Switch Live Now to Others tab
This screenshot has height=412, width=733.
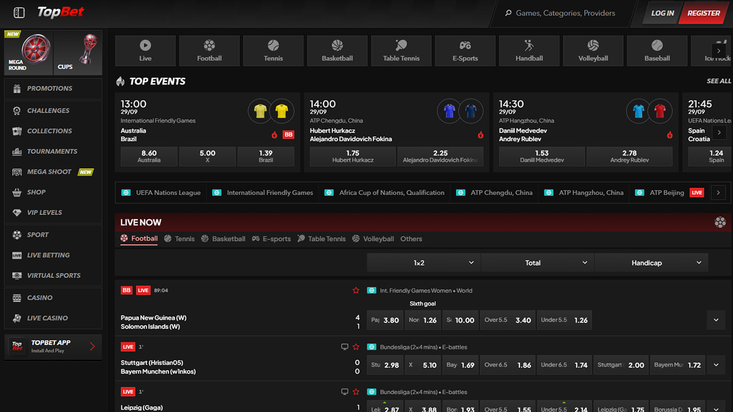click(x=411, y=239)
